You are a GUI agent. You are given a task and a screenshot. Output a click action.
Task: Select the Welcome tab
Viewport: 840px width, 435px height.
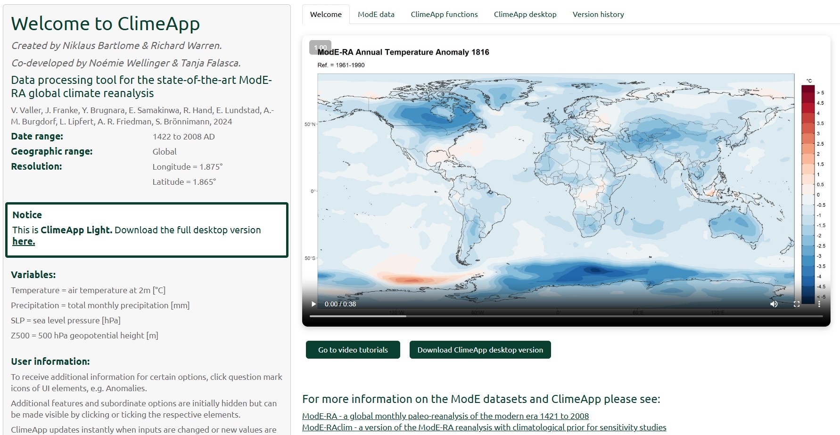point(326,14)
